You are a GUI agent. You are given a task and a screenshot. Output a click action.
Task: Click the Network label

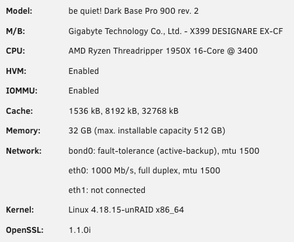pos(24,151)
